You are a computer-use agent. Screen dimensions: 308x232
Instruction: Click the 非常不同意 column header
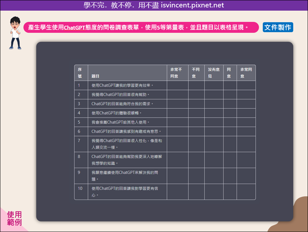click(178, 73)
